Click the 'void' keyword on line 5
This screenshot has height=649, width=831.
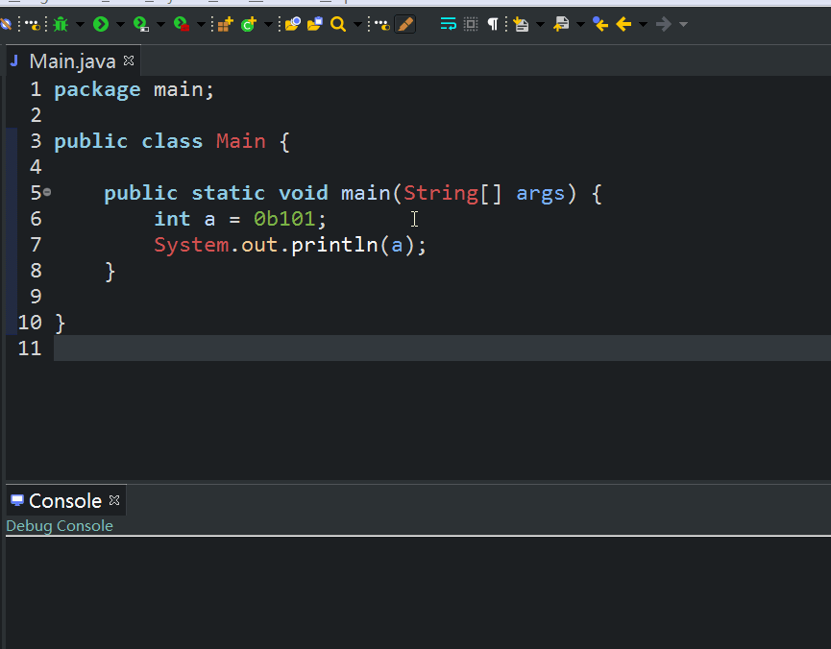click(x=304, y=193)
